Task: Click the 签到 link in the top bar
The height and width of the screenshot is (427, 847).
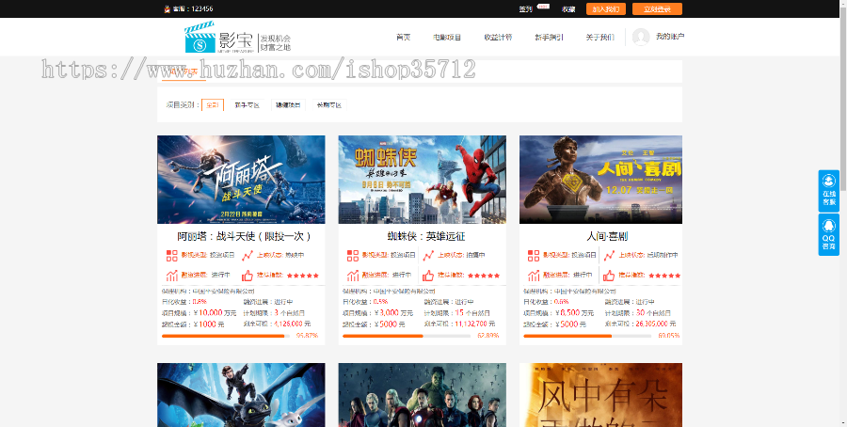Action: (x=525, y=9)
